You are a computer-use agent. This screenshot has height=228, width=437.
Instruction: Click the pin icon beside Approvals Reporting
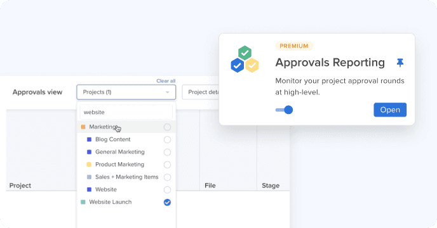(400, 63)
